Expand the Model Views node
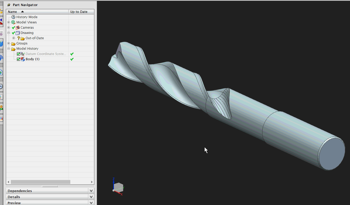 coord(9,22)
